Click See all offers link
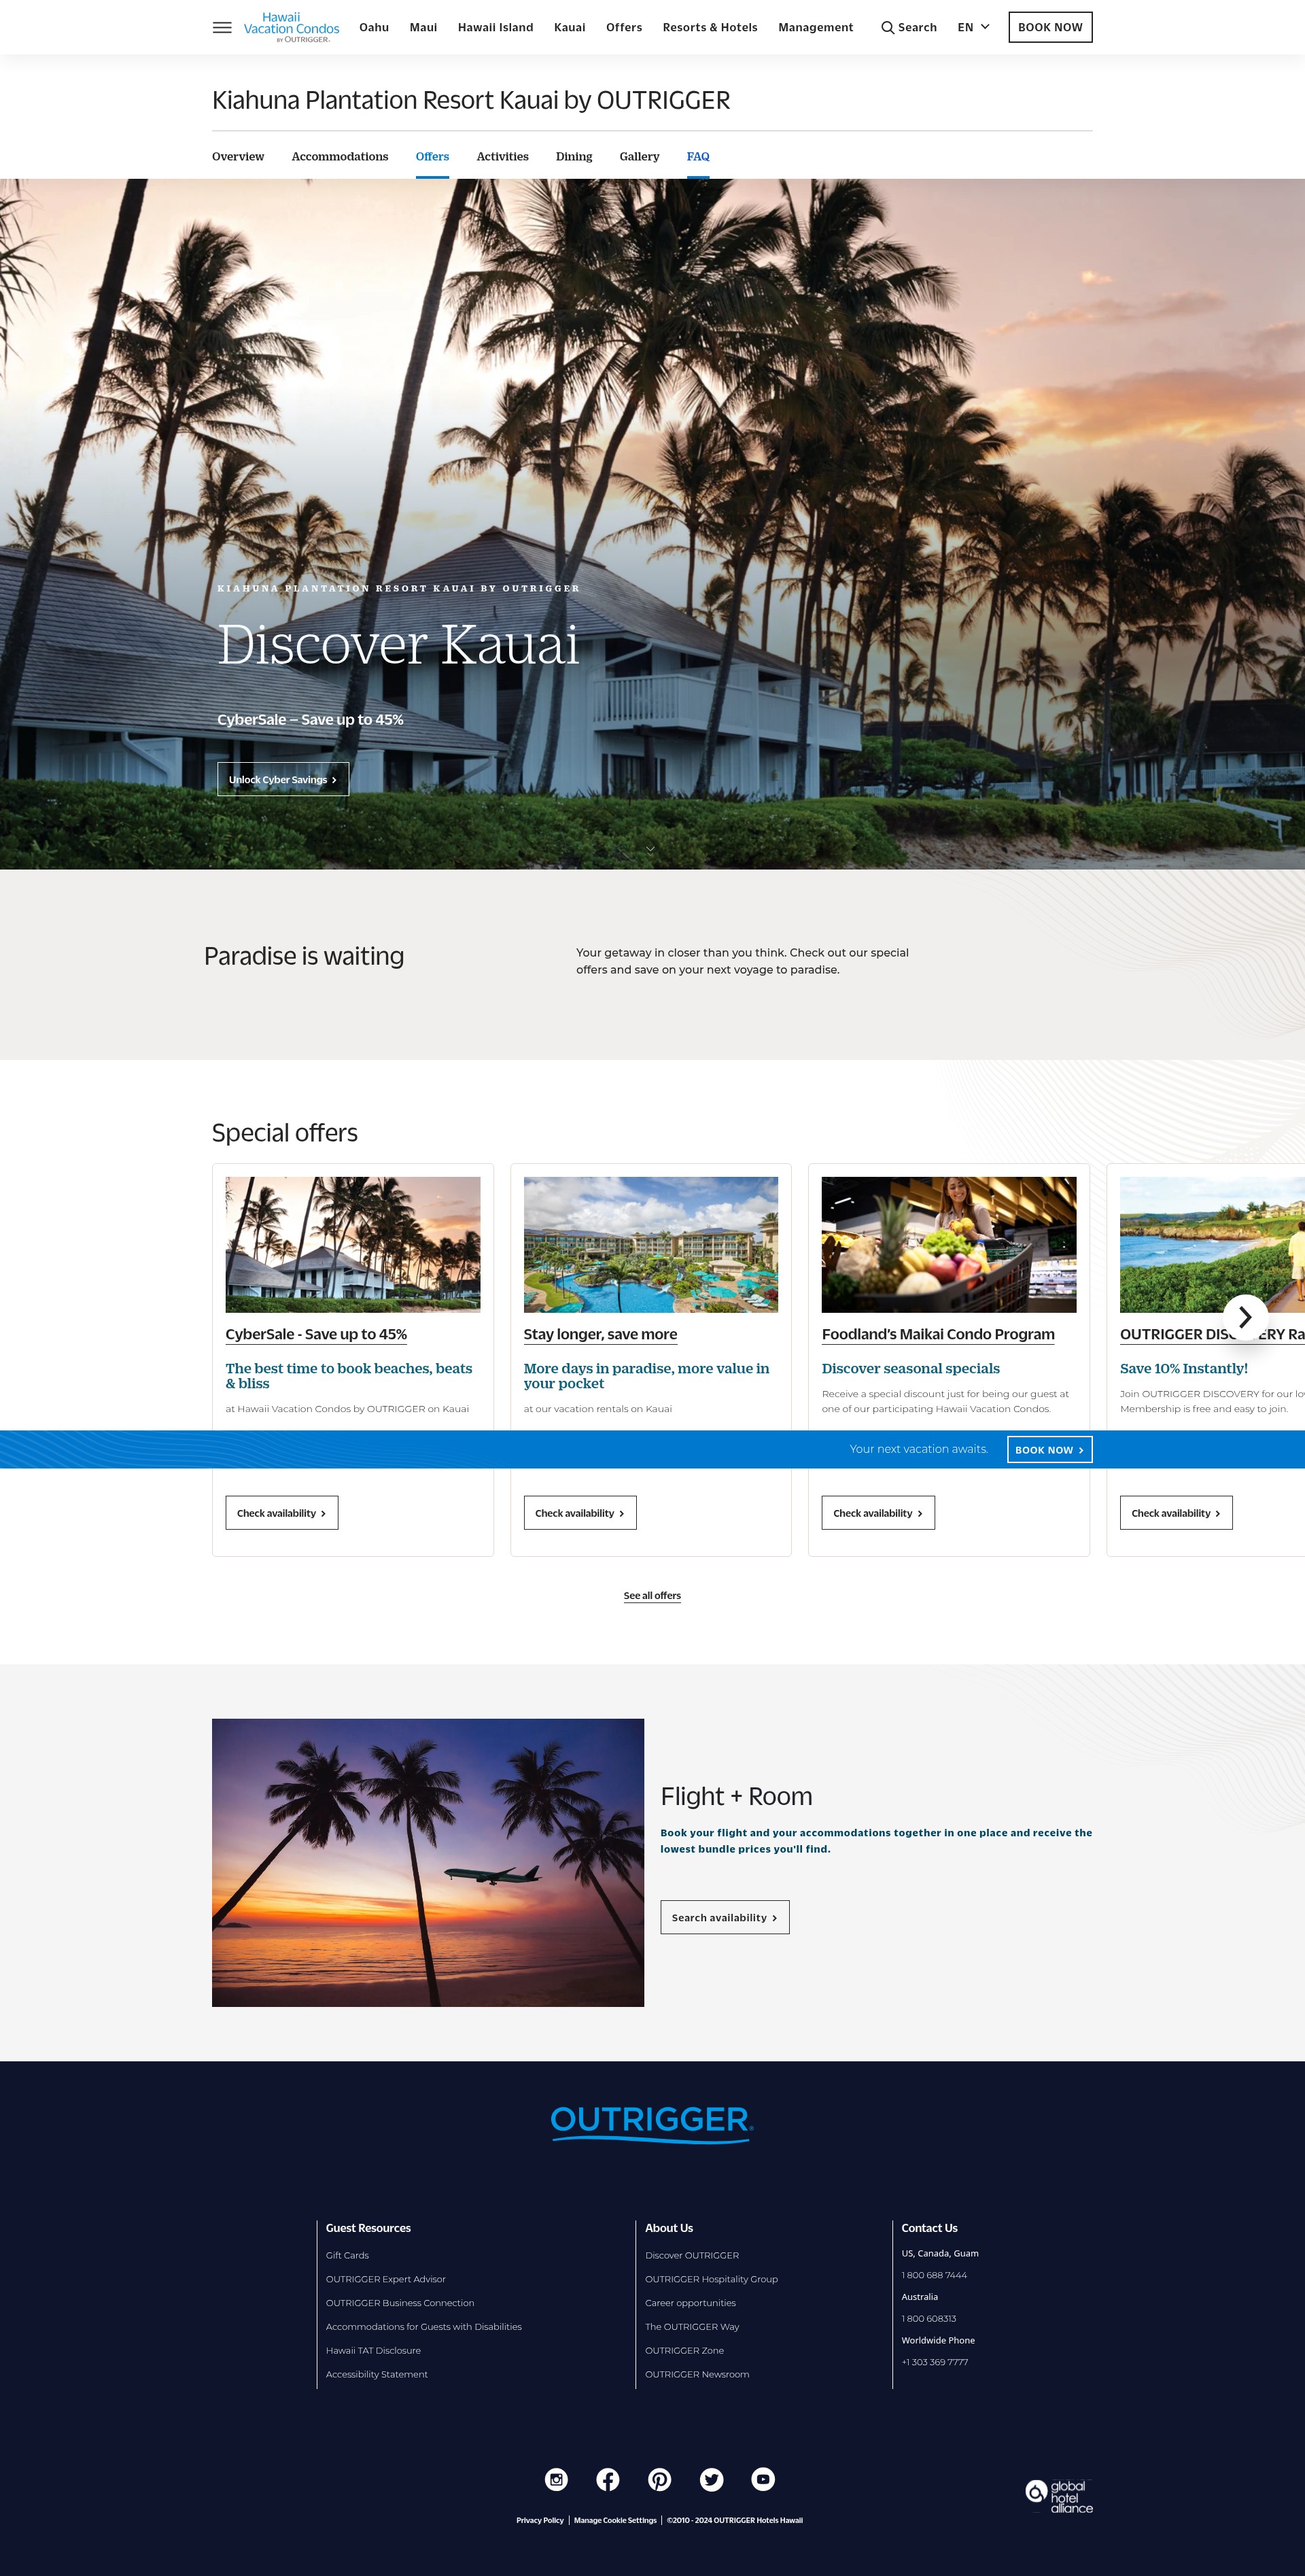The width and height of the screenshot is (1305, 2576). pos(652,1595)
